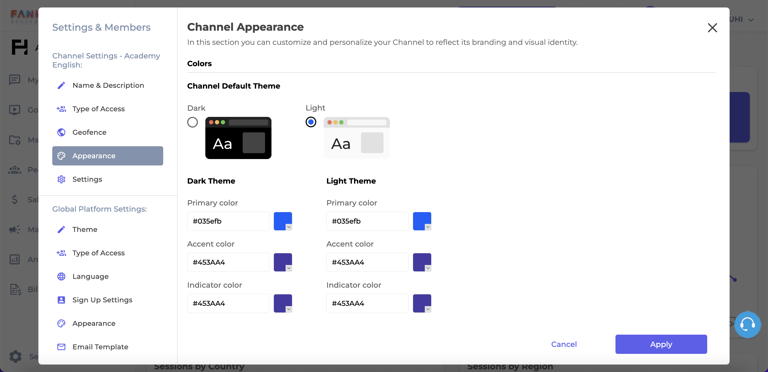The image size is (768, 372).
Task: Click the Apply button to save changes
Action: coord(661,344)
